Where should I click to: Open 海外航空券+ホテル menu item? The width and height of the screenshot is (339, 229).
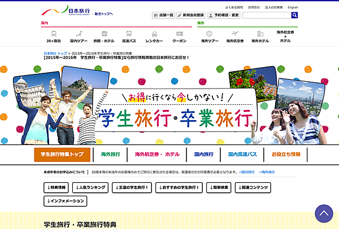tap(285, 37)
